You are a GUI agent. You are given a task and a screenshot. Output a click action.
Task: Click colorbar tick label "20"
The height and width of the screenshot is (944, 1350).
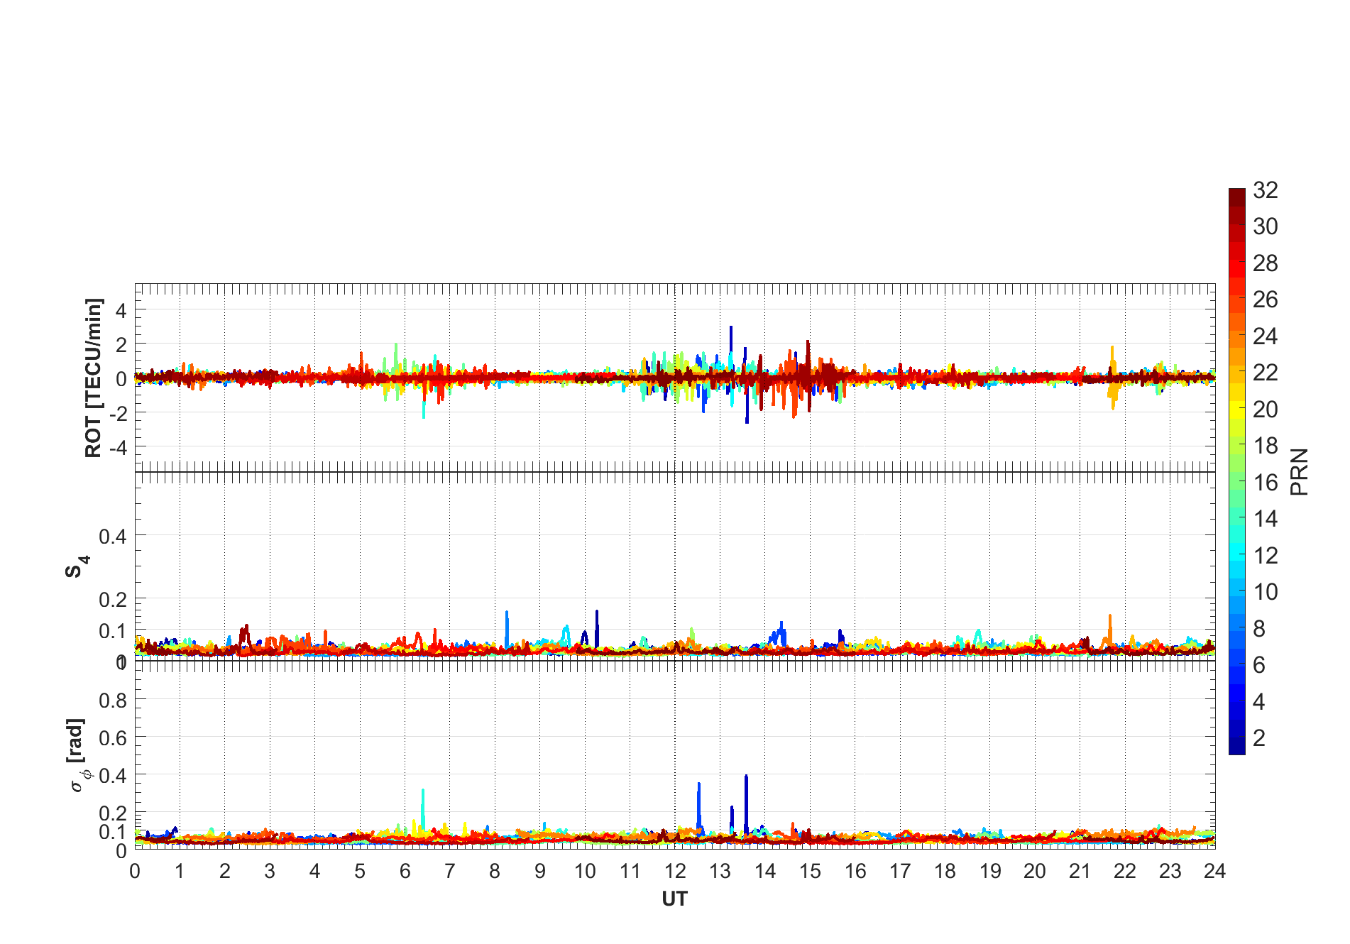tap(1266, 410)
